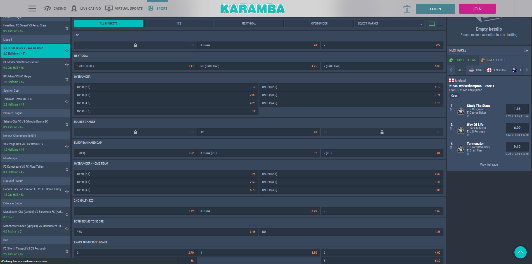Sort the Next Races list
This screenshot has height=264, width=532.
click(526, 50)
